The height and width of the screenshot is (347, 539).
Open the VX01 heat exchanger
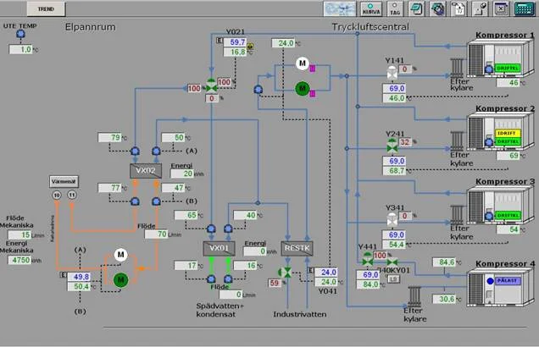[x=219, y=249]
